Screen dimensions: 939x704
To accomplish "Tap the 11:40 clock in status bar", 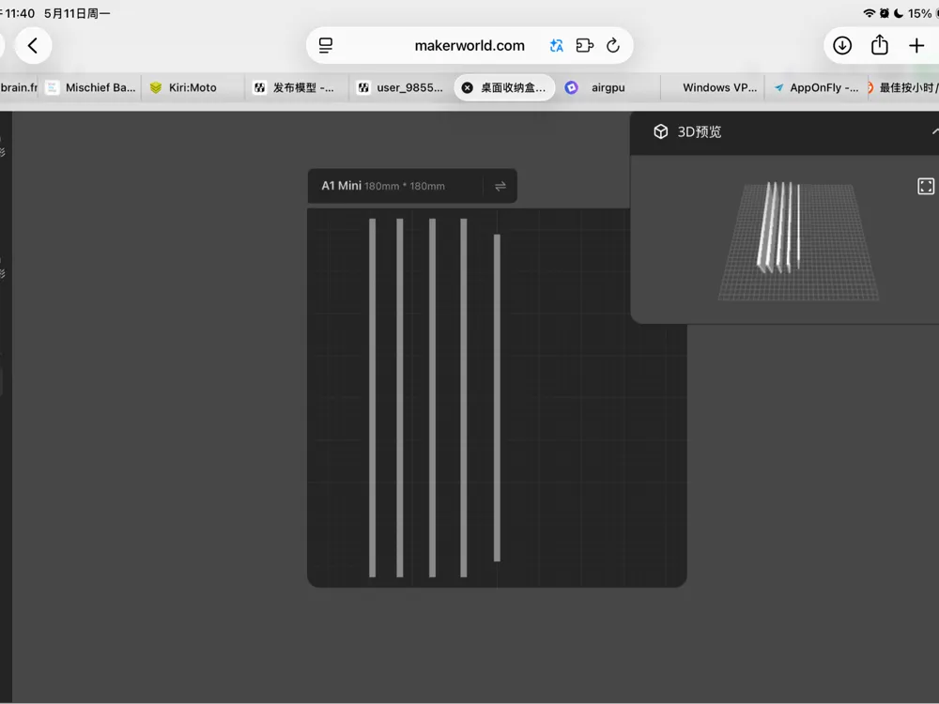I will point(20,13).
